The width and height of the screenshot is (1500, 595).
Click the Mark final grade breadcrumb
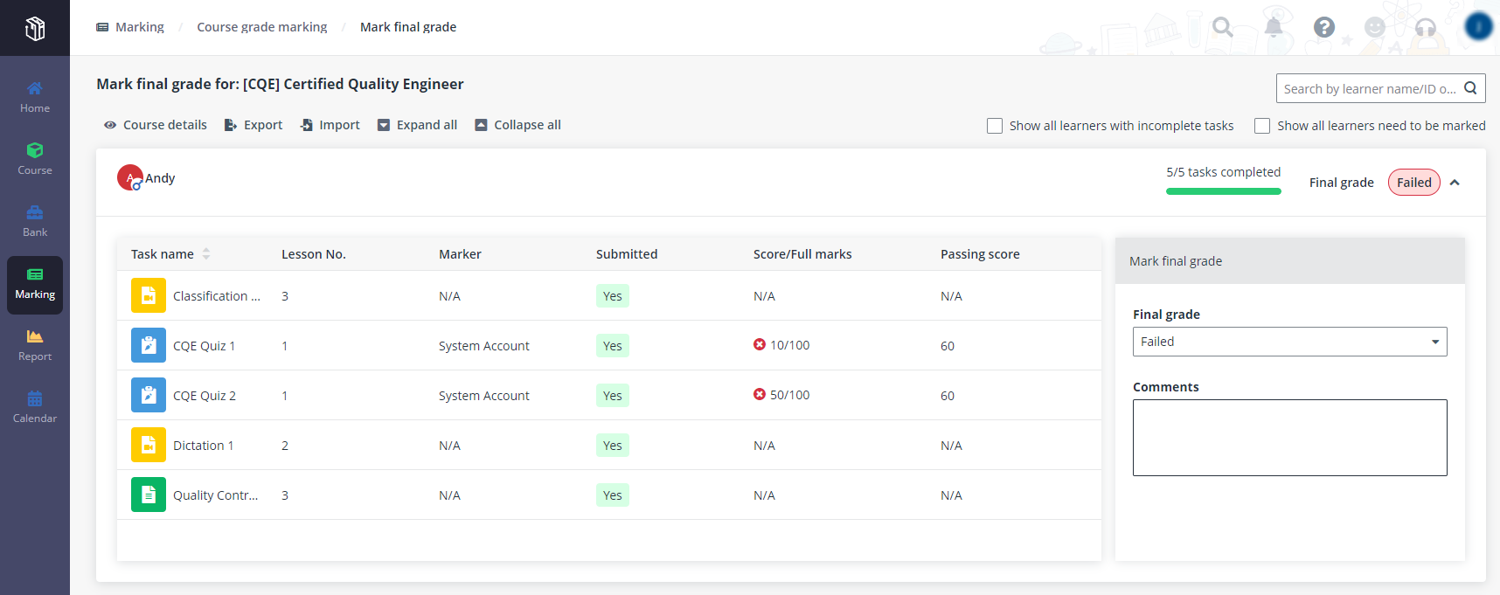408,27
